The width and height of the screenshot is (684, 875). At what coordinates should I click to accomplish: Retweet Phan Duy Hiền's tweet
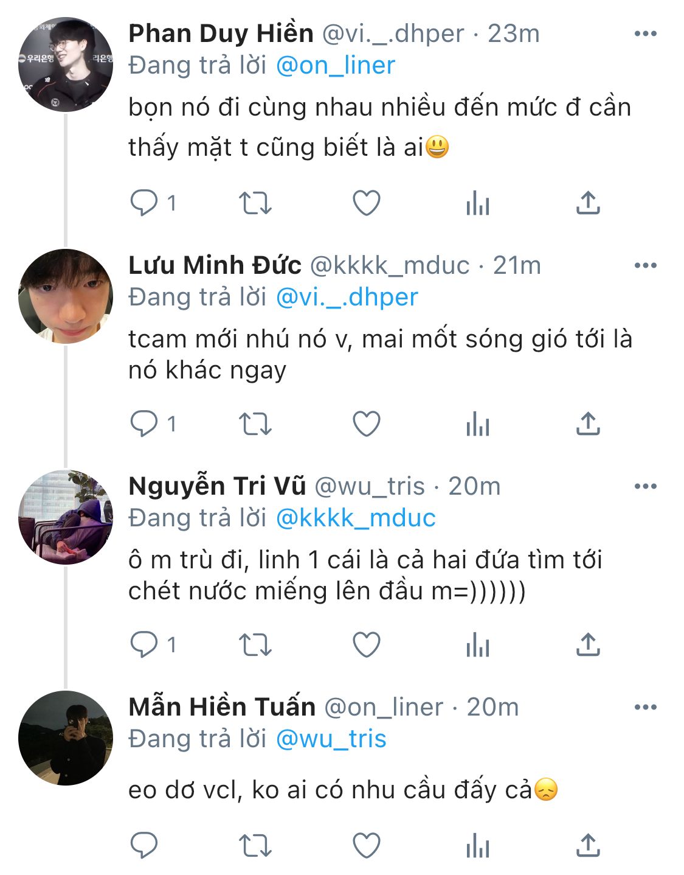255,203
